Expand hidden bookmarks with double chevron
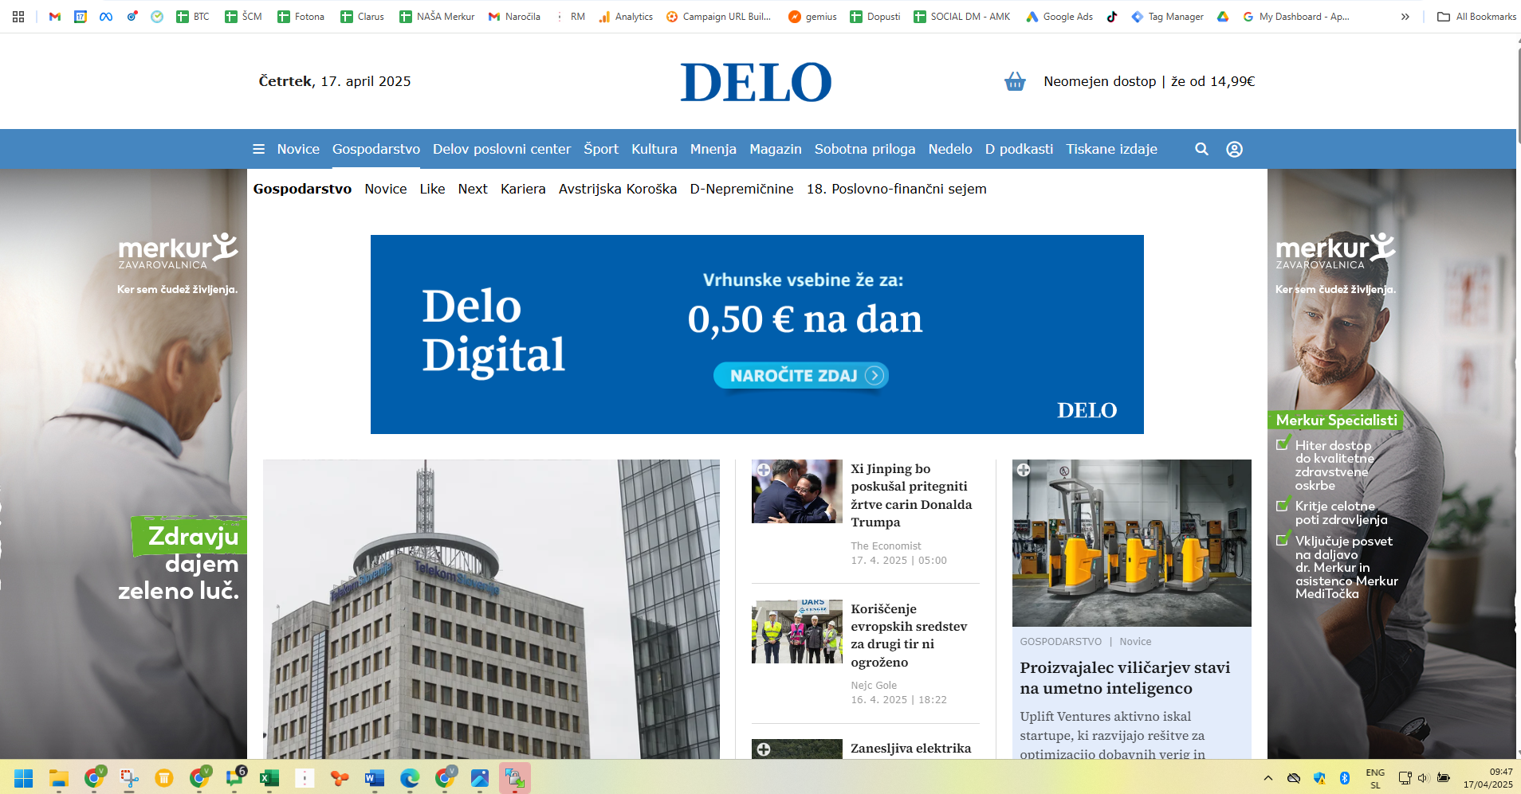The width and height of the screenshot is (1521, 794). pos(1405,16)
